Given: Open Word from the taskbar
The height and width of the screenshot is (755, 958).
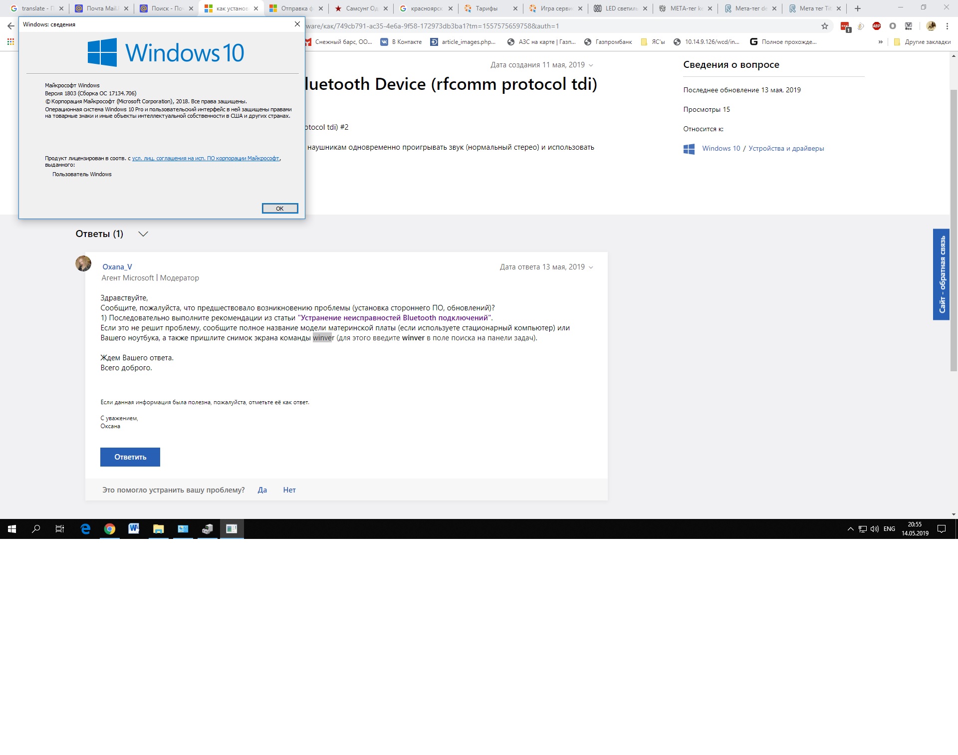Looking at the screenshot, I should point(134,529).
